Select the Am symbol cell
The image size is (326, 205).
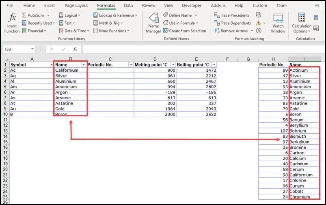(32, 87)
